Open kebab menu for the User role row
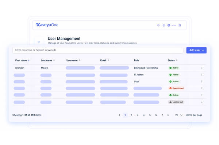Image resolution: width=219 pixels, height=145 pixels. pyautogui.click(x=202, y=81)
